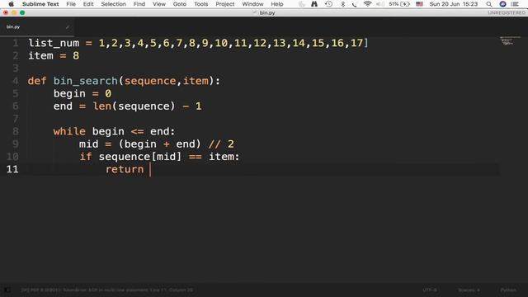The image size is (528, 297).
Task: Click line number 1 in the gutter
Action: point(16,43)
